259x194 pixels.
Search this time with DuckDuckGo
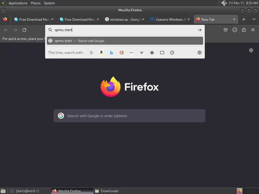click(x=122, y=53)
